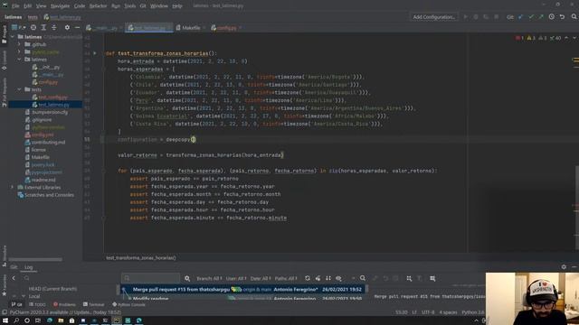The height and width of the screenshot is (325, 579).
Task: Click the Git log cherry-pick icon
Action: tap(318, 278)
